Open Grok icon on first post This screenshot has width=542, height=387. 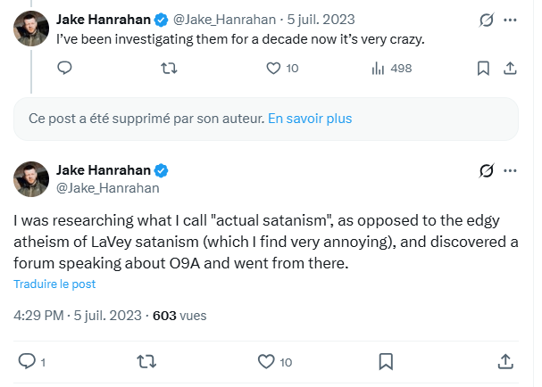[x=487, y=19]
